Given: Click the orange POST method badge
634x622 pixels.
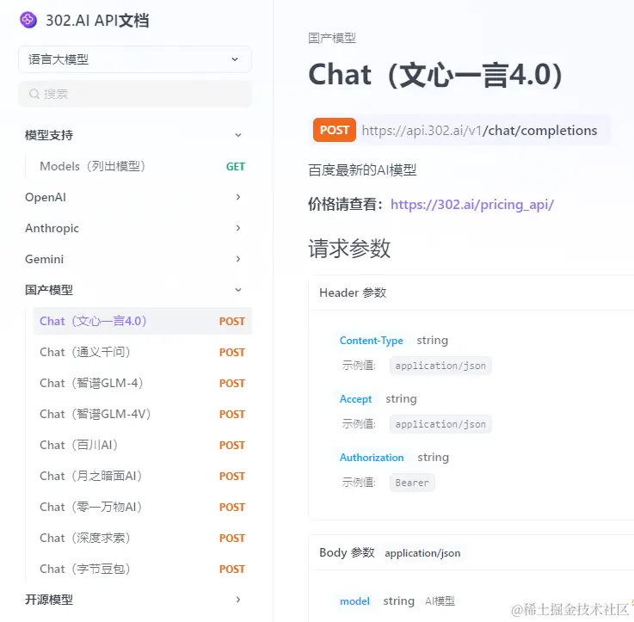Looking at the screenshot, I should [x=335, y=130].
